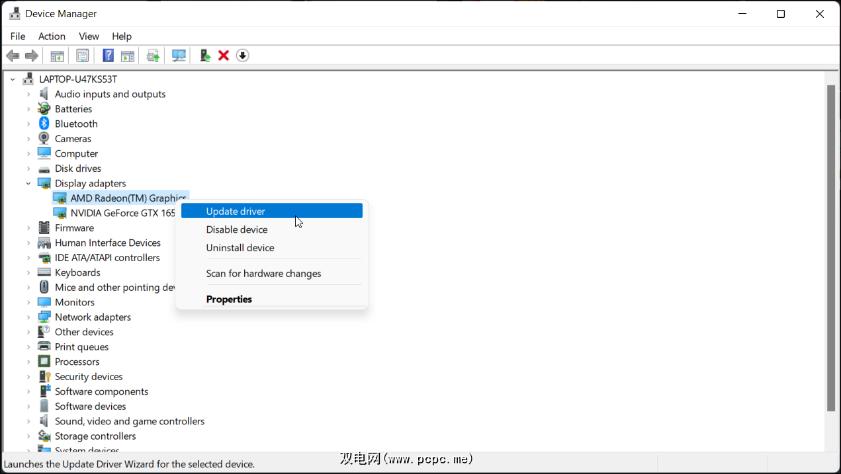841x474 pixels.
Task: Choose Uninstall device in context menu
Action: pyautogui.click(x=272, y=247)
